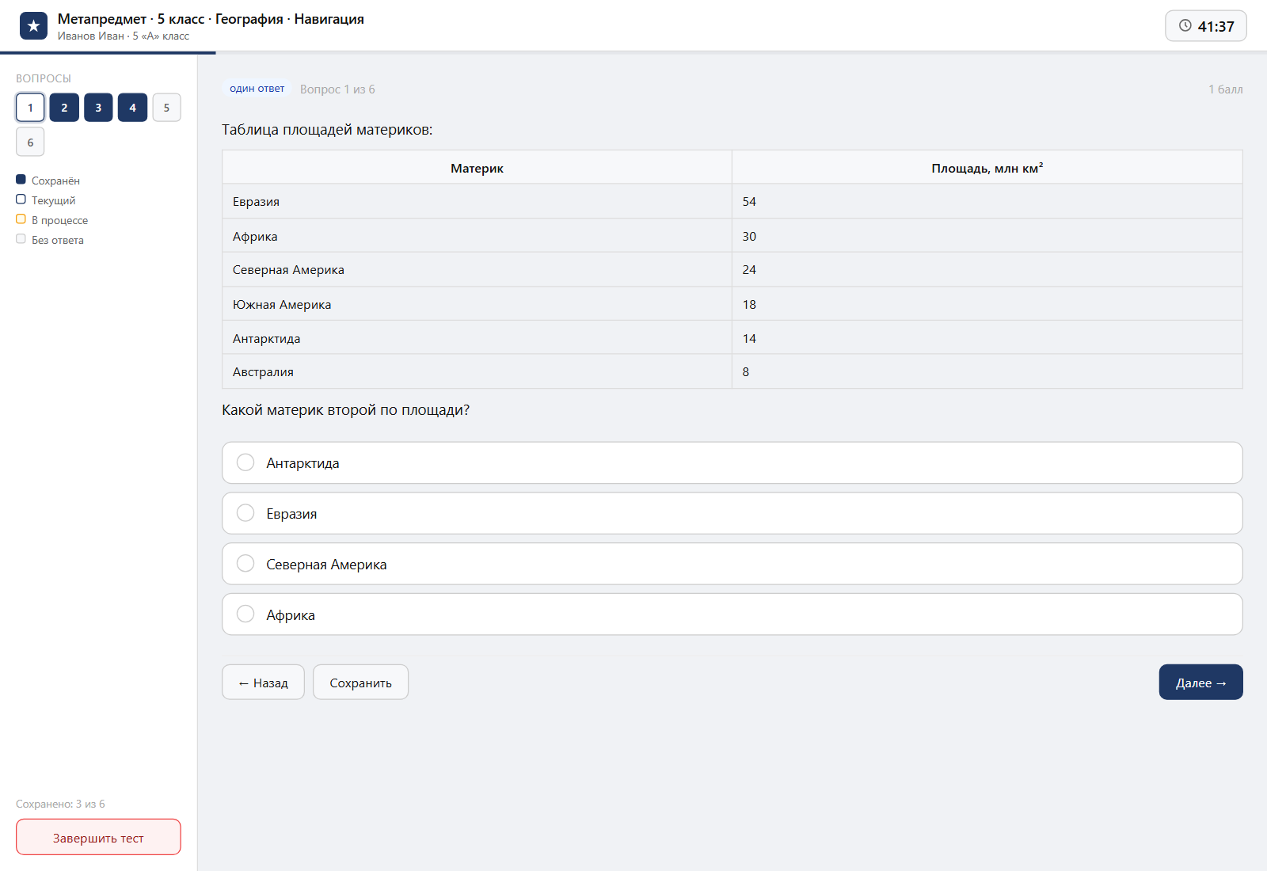Click the Площадь, млн км² column header
Viewport: 1267px width, 871px height.
pyautogui.click(x=987, y=168)
